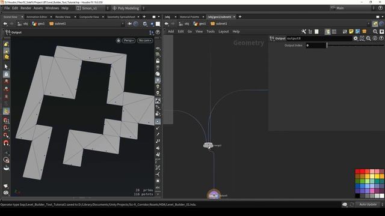Pick the white color swatch
Image resolution: width=385 pixels, height=216 pixels.
pos(382,196)
